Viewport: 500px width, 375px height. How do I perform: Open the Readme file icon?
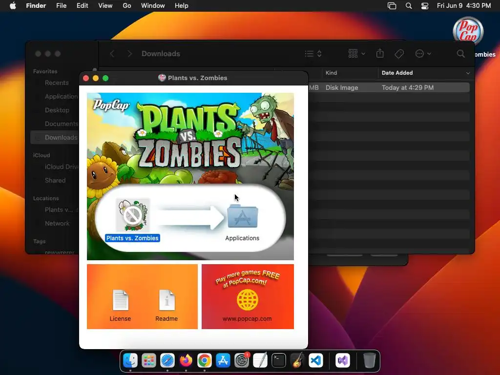click(x=167, y=300)
